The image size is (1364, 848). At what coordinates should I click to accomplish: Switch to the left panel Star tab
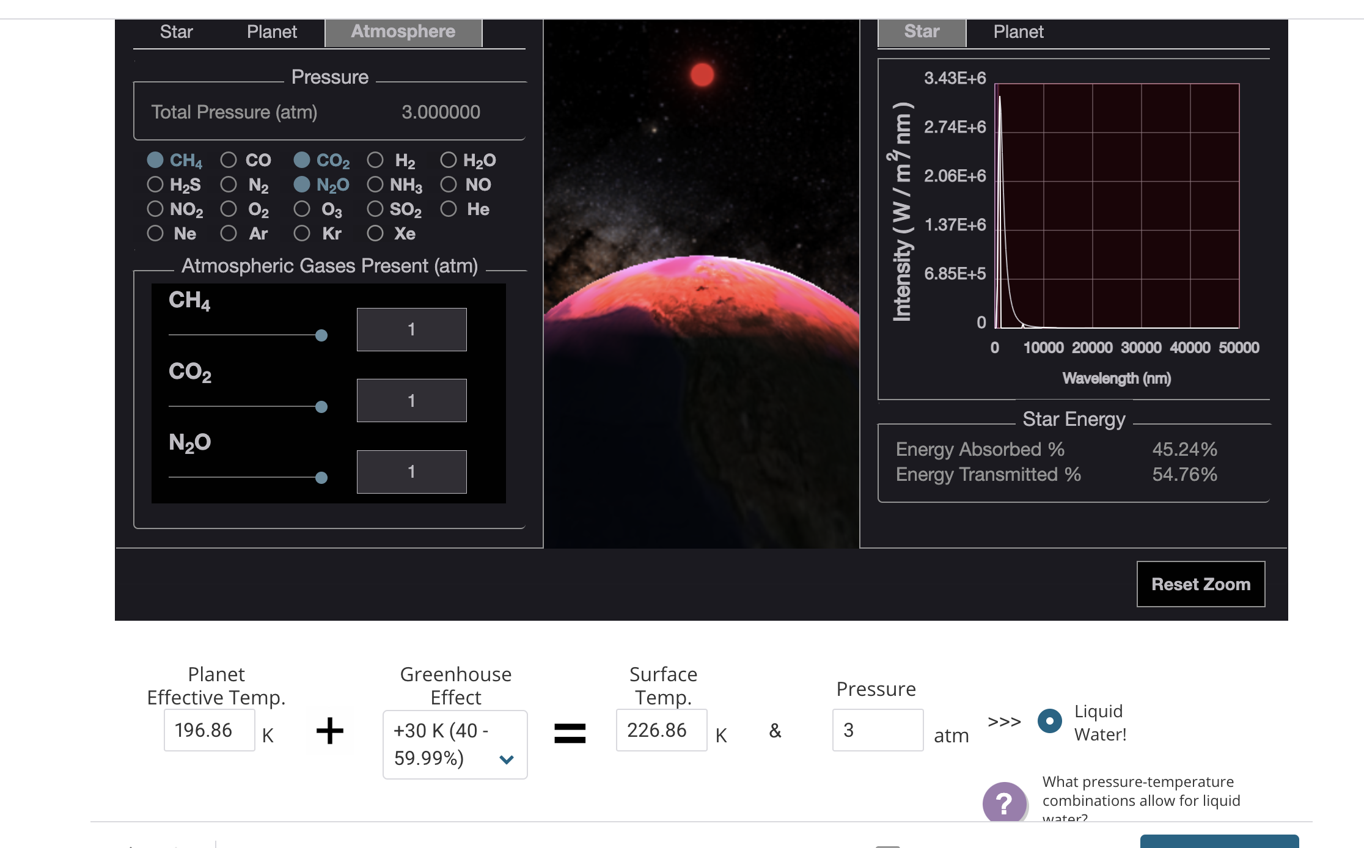pos(176,32)
